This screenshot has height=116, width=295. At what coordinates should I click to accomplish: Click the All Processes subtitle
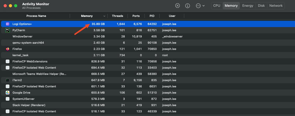click(x=31, y=8)
